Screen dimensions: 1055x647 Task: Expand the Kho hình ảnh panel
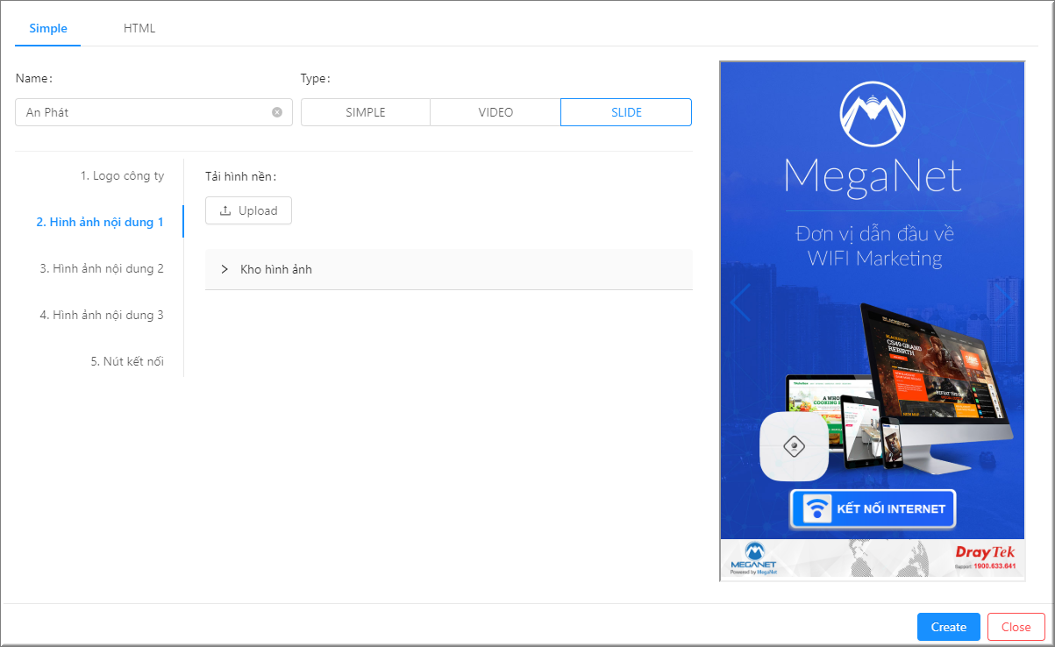coord(449,269)
